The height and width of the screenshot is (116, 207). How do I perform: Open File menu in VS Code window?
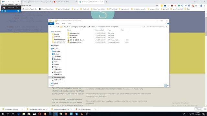coord(3,4)
